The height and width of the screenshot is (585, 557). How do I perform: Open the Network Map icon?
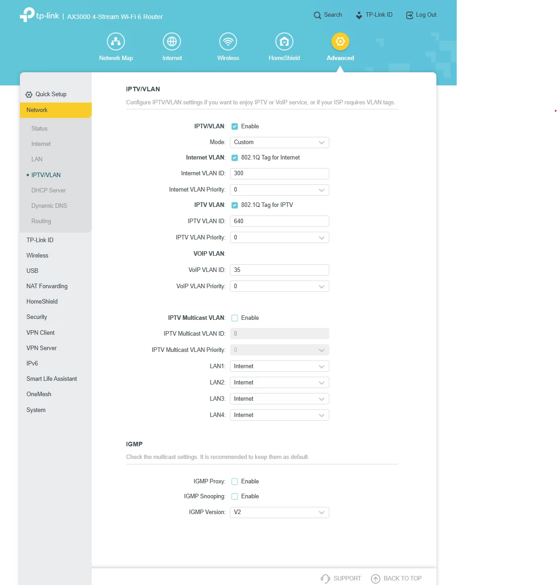click(116, 42)
